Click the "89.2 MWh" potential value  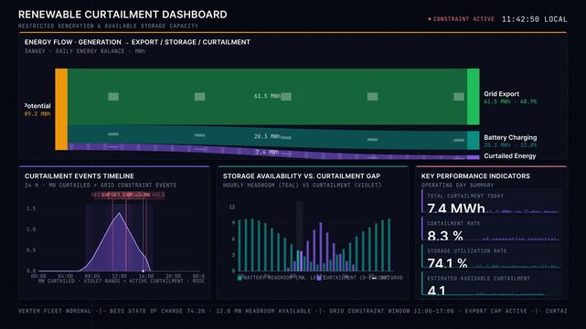(x=37, y=114)
